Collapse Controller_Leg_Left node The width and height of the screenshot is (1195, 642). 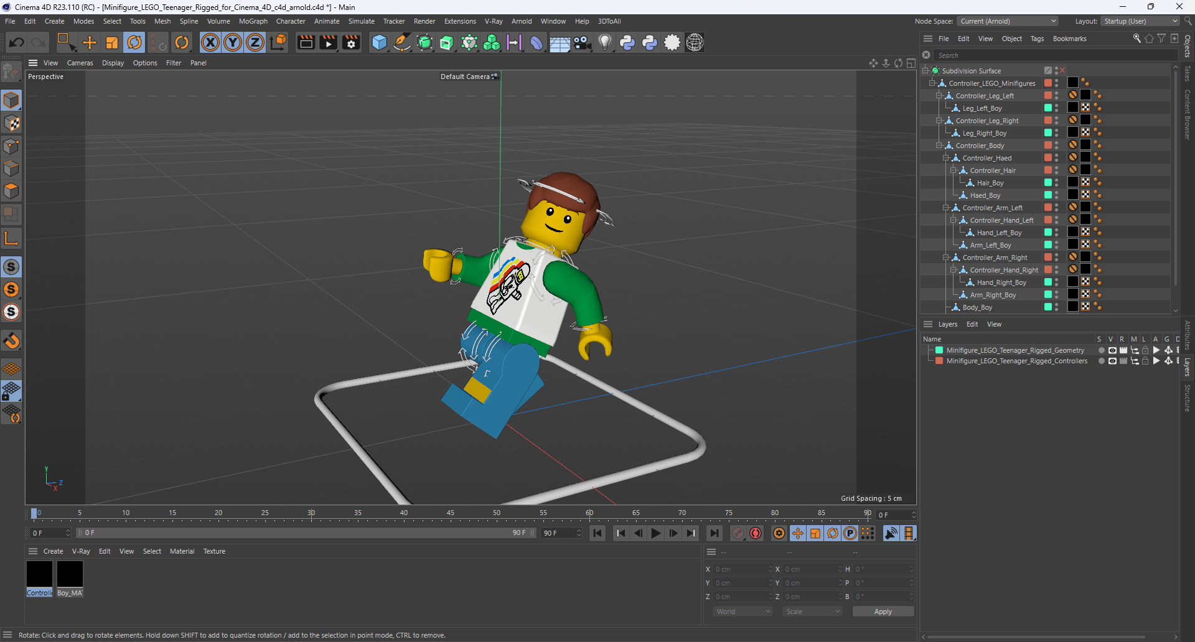coord(939,95)
